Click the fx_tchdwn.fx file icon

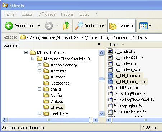tap(110, 64)
